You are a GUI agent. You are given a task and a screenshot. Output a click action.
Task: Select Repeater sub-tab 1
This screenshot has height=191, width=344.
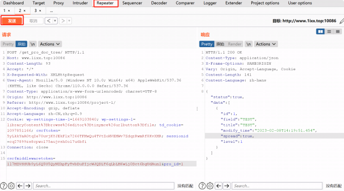pyautogui.click(x=5, y=11)
